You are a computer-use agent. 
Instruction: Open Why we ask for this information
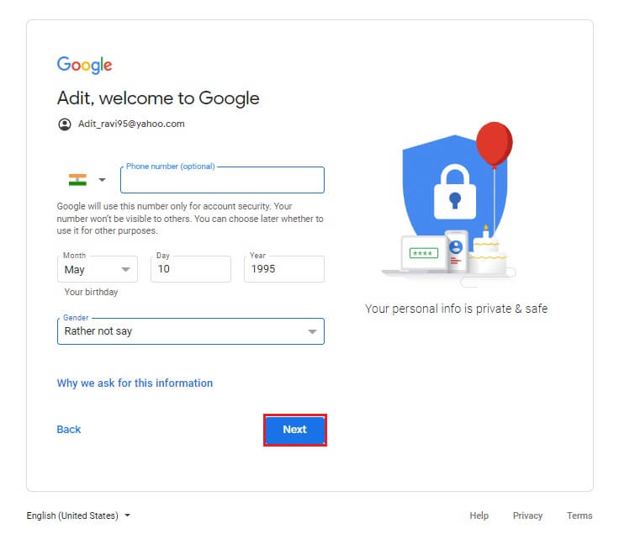coord(135,383)
